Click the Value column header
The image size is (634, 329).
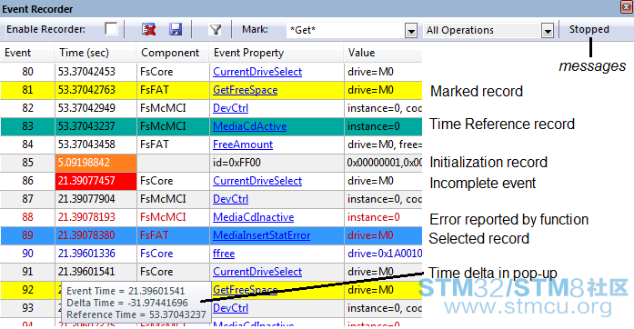click(x=361, y=53)
